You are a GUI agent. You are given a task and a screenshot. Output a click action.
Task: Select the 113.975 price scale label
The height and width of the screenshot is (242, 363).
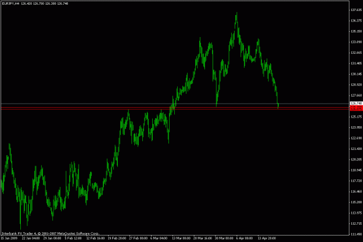tap(356, 212)
